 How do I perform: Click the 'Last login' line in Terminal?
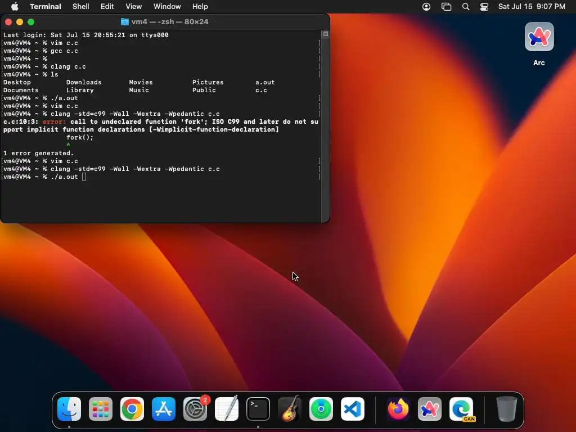point(86,35)
